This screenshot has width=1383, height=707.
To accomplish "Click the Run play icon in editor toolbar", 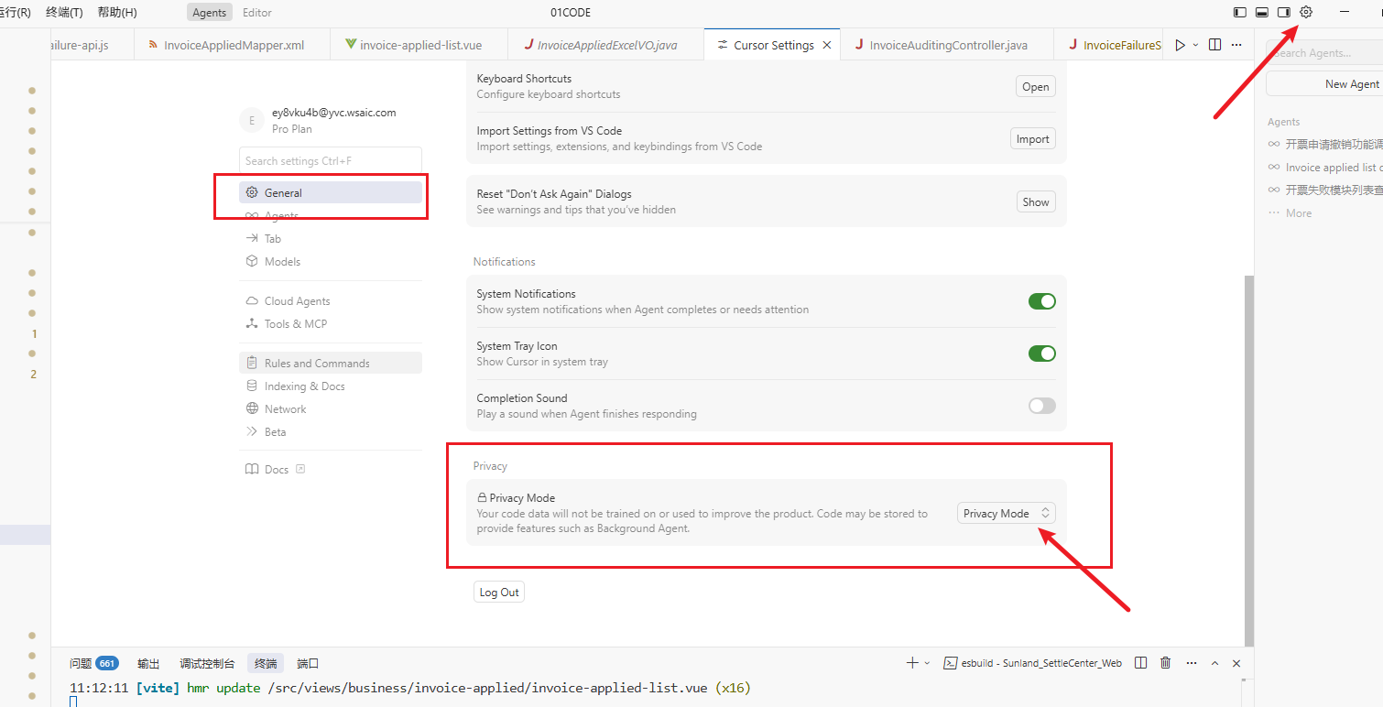I will [x=1180, y=45].
